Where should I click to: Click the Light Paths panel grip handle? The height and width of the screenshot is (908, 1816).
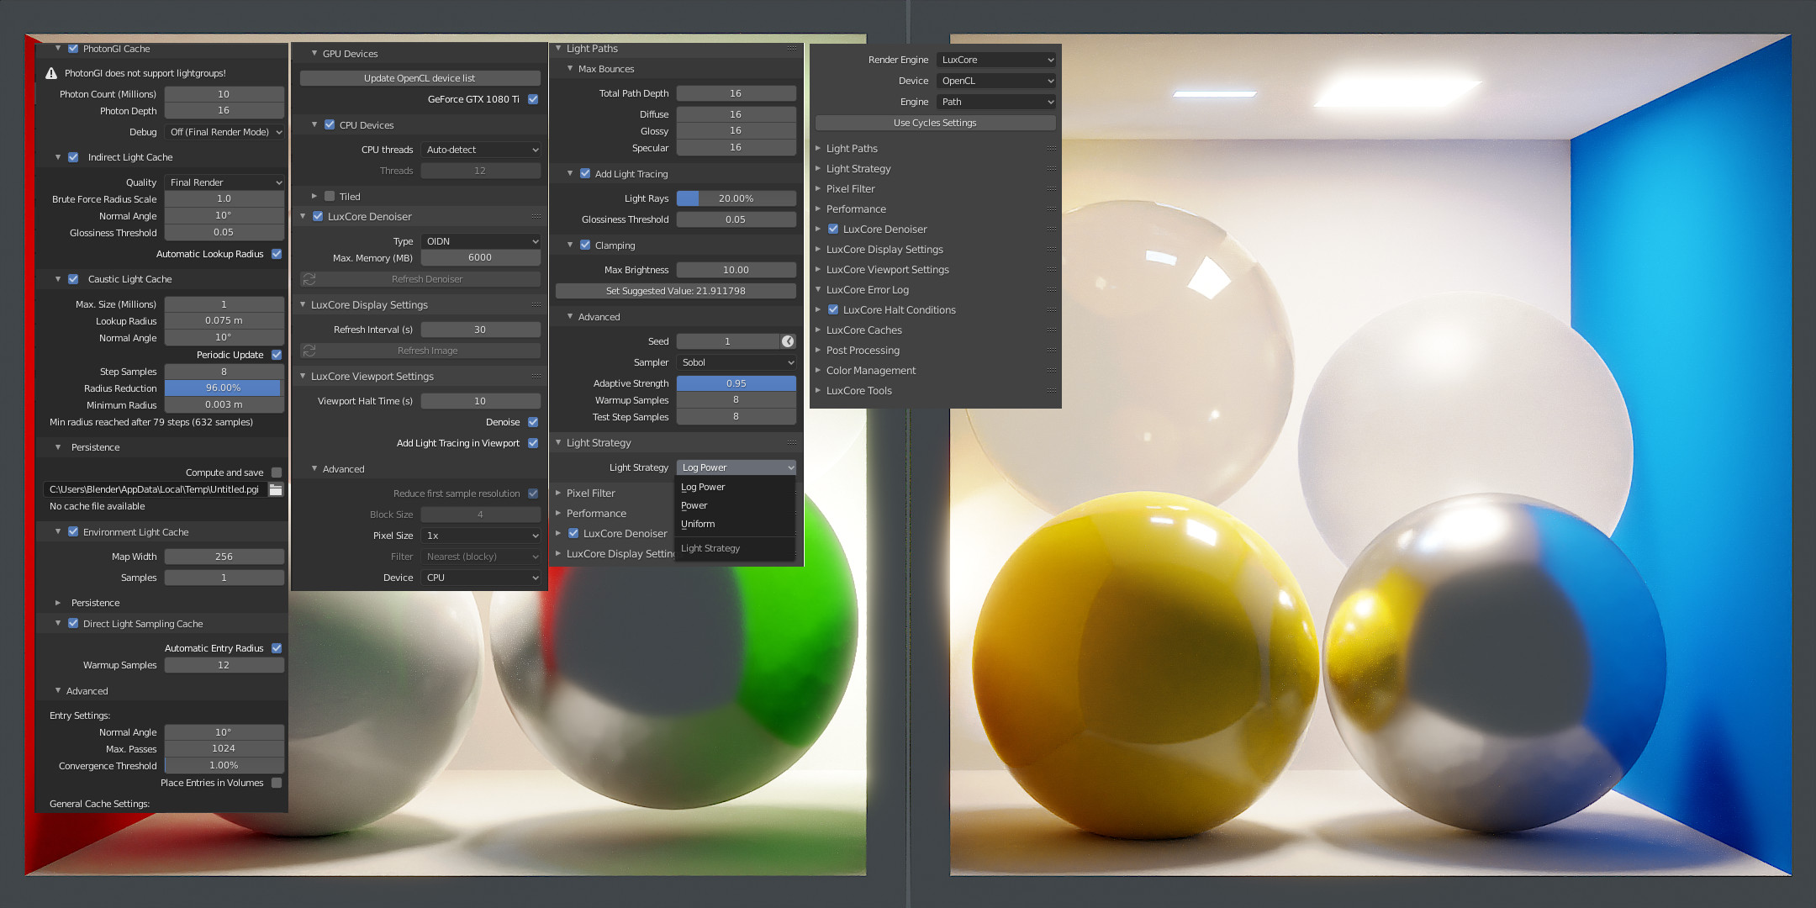[x=791, y=49]
